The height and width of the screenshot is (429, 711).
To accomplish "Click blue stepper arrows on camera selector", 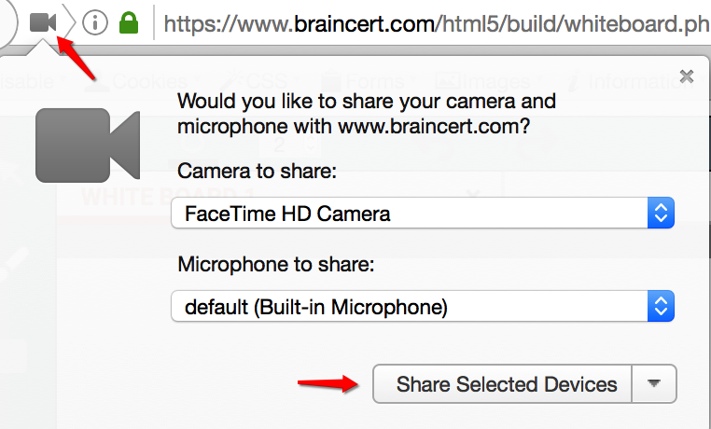I will (x=662, y=213).
